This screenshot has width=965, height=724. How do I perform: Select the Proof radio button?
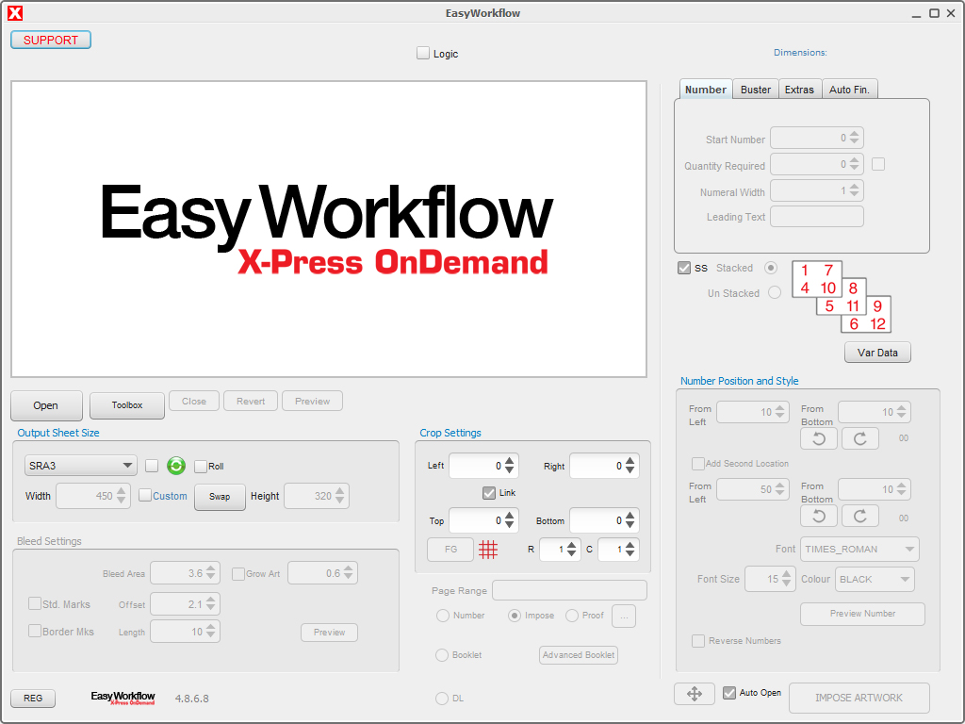point(572,616)
